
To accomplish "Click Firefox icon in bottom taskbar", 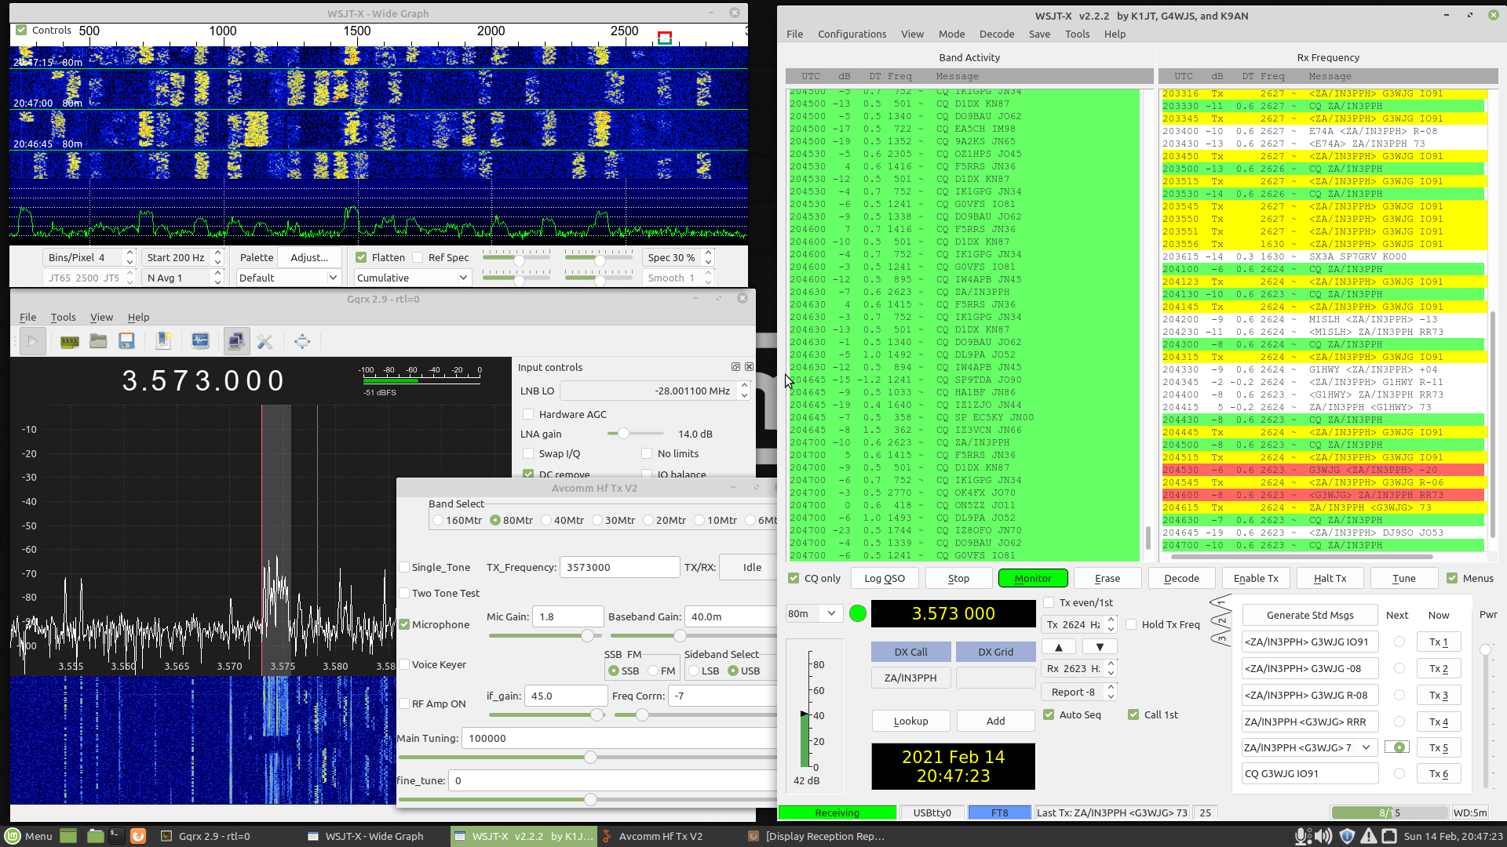I will click(138, 836).
